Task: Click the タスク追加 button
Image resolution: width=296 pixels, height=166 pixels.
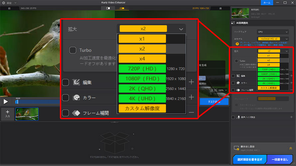Action: coord(214,102)
